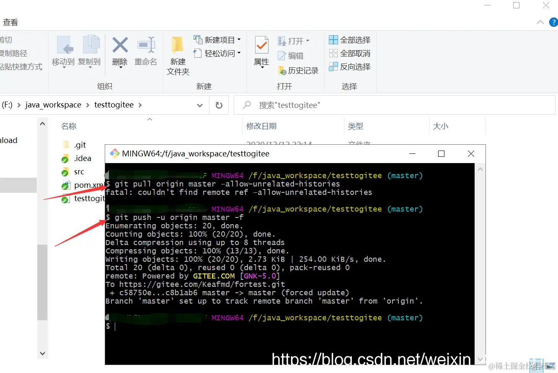Click the History (历史记录) folder-clock icon
The width and height of the screenshot is (558, 373).
[x=282, y=71]
